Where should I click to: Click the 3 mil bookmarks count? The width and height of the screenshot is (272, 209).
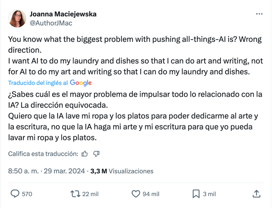coord(209,194)
